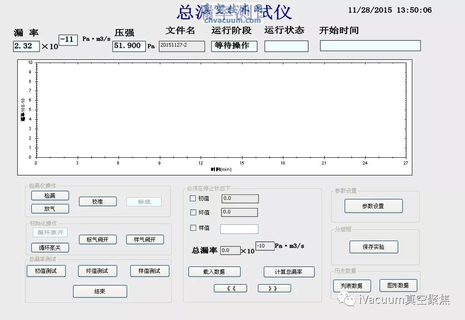Enable the 终值 final value checkbox

pos(193,212)
